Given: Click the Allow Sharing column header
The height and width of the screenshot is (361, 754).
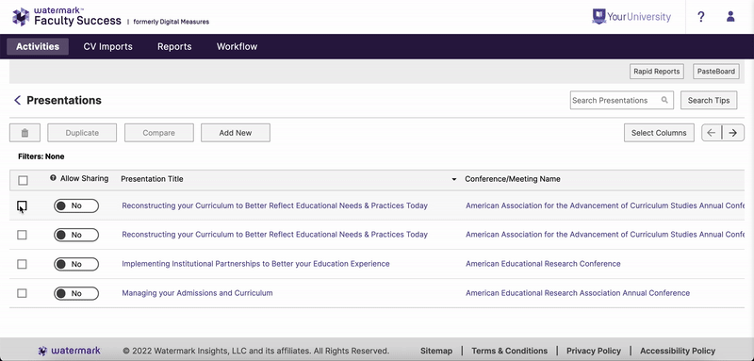Looking at the screenshot, I should 84,178.
